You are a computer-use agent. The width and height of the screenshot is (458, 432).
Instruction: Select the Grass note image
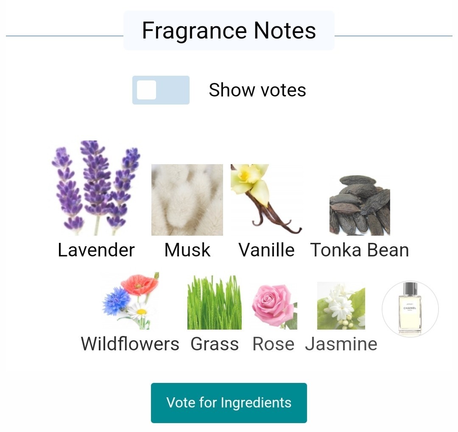click(215, 303)
